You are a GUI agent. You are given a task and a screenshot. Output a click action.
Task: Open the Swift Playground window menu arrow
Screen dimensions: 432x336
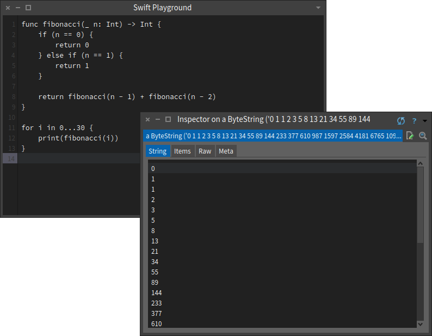pos(318,8)
